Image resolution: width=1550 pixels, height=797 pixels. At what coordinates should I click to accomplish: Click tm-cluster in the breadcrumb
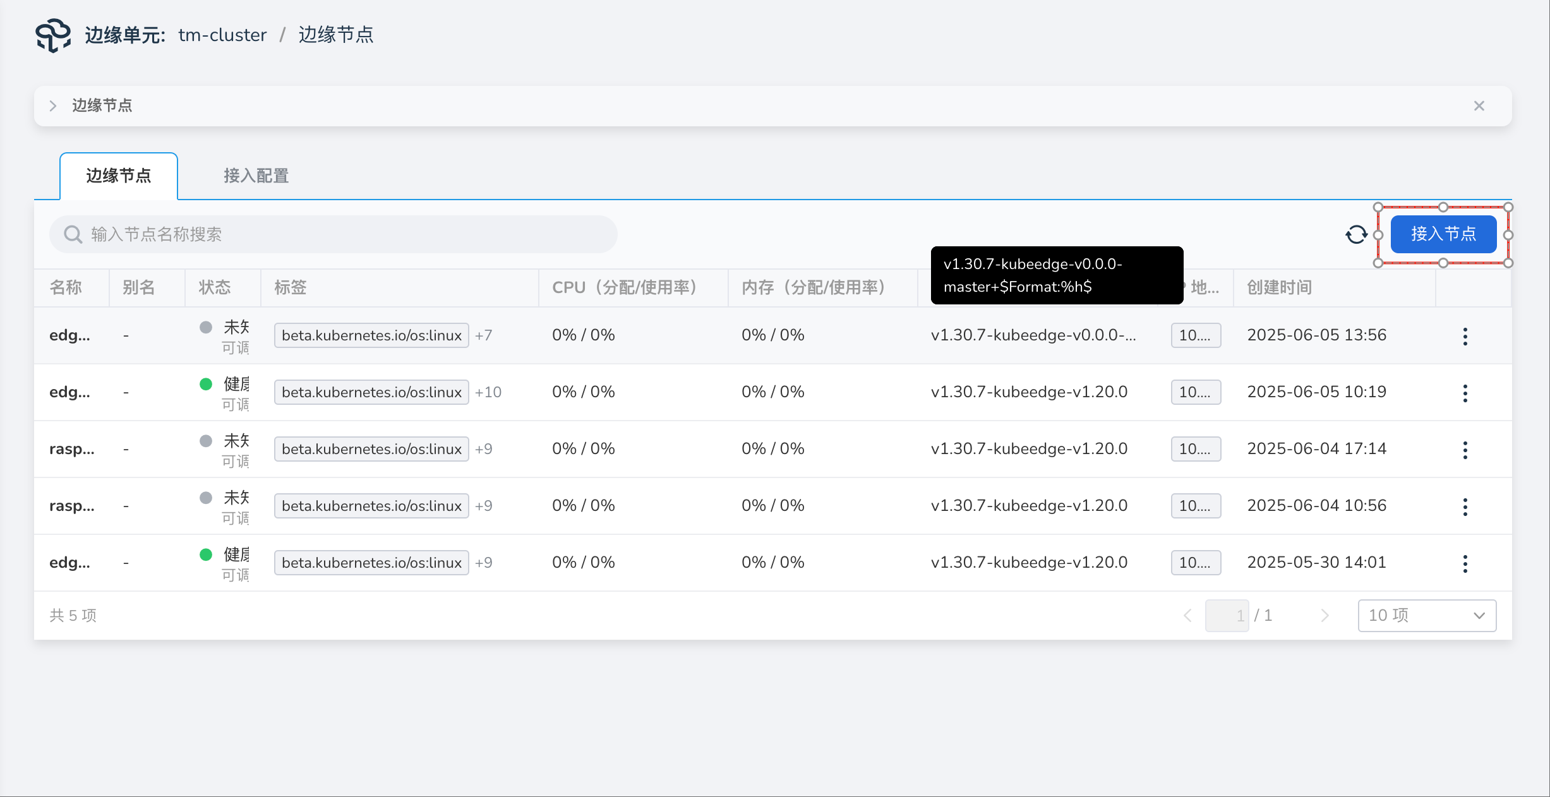click(x=222, y=35)
